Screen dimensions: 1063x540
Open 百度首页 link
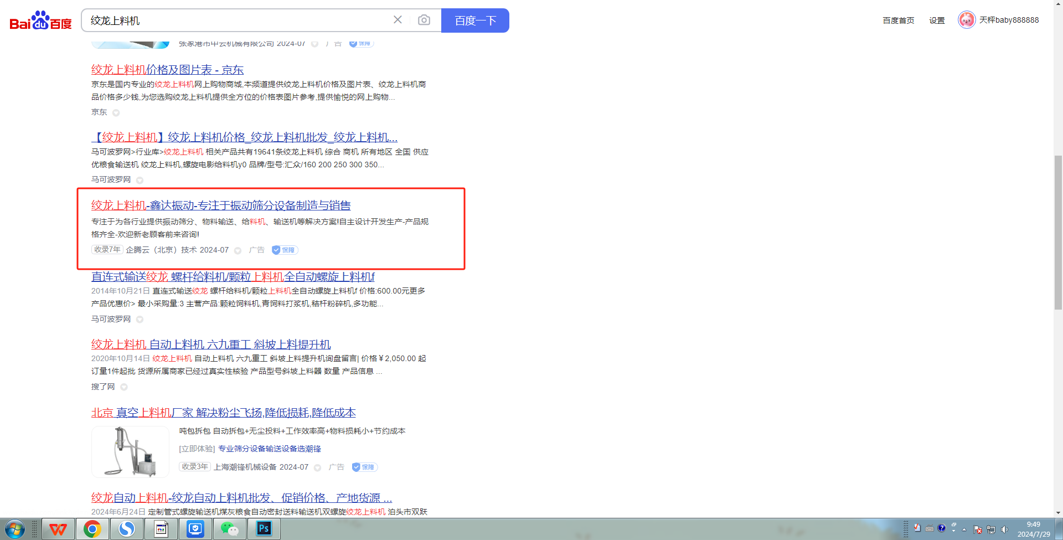[x=899, y=20]
